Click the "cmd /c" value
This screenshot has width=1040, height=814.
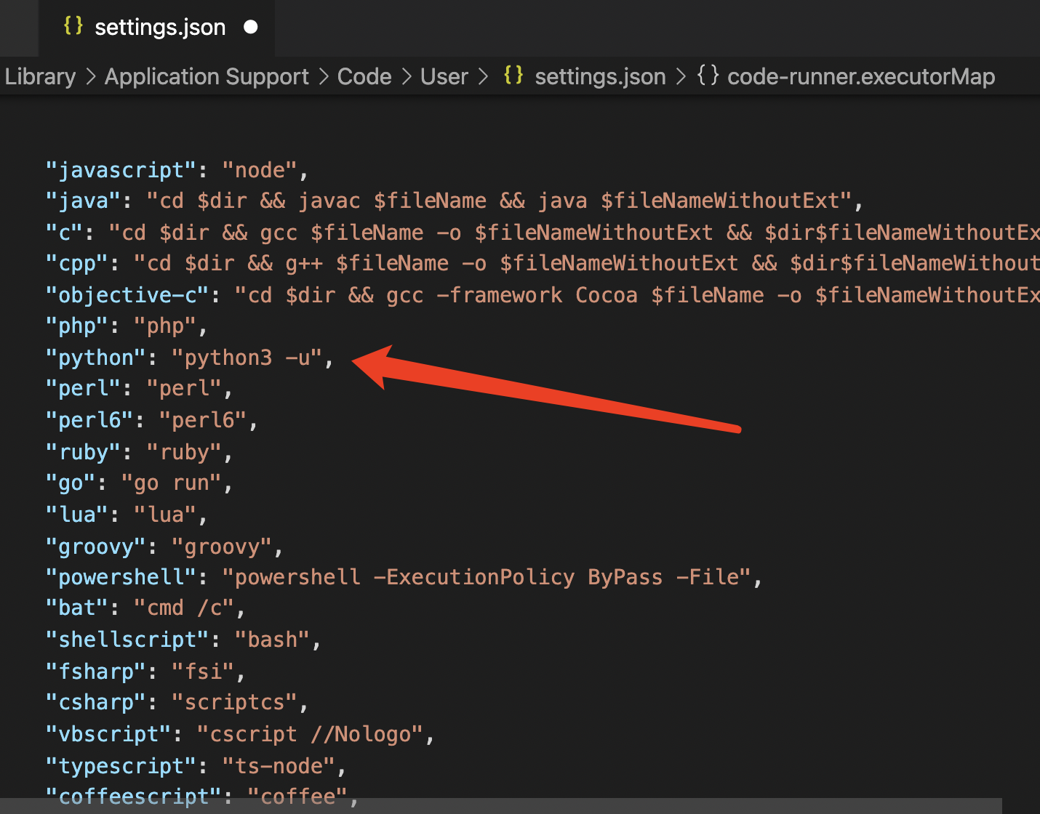tap(184, 608)
